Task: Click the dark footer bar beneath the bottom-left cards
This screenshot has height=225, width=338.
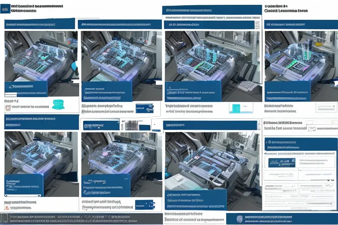Action: click(79, 218)
